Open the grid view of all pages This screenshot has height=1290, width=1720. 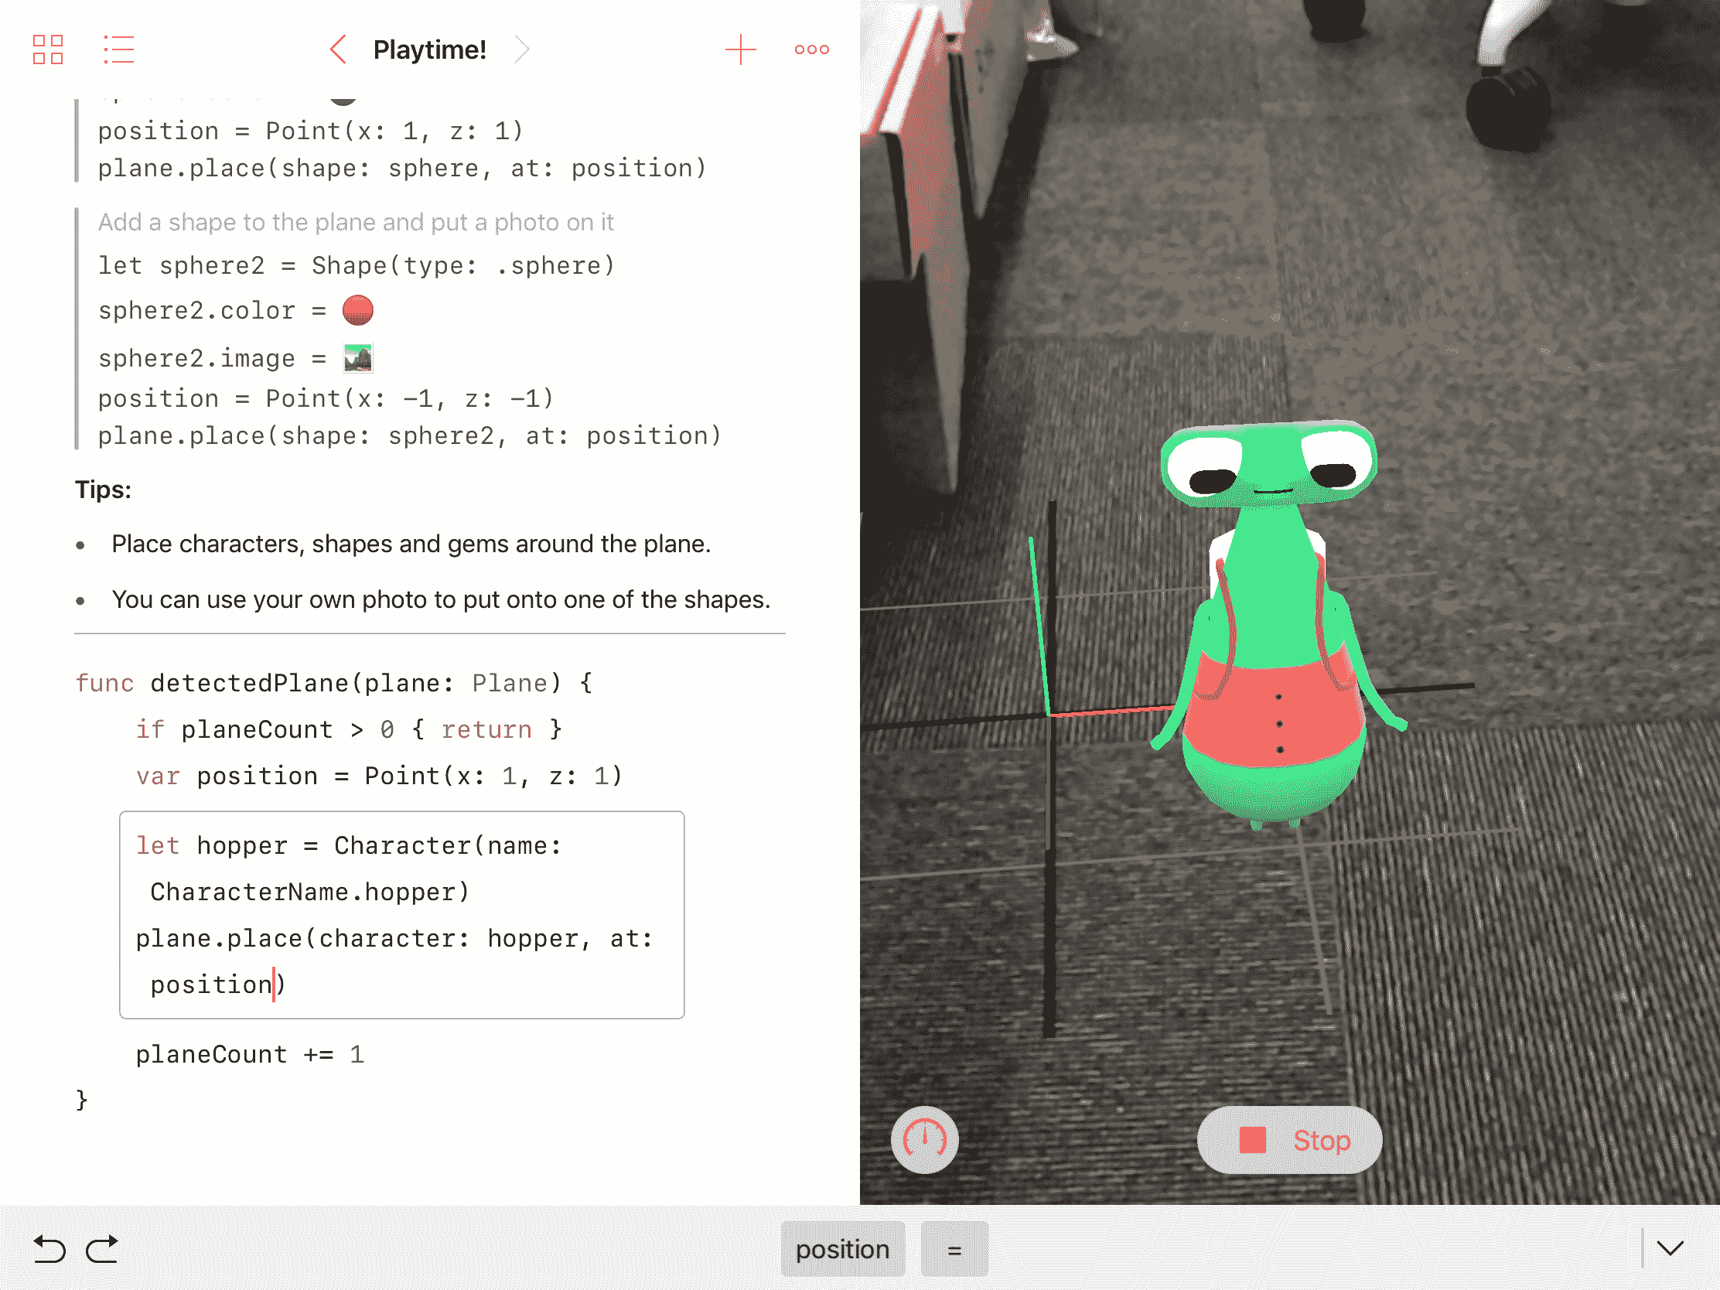[47, 49]
